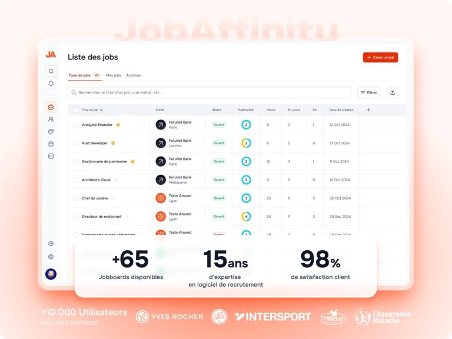Click Ouvert status badge for Rust developer

click(219, 143)
